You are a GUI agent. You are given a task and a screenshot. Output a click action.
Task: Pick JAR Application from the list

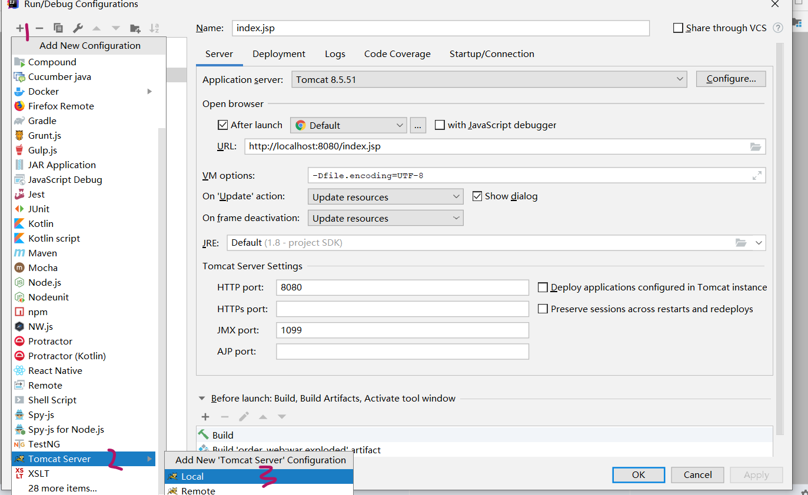pos(62,165)
